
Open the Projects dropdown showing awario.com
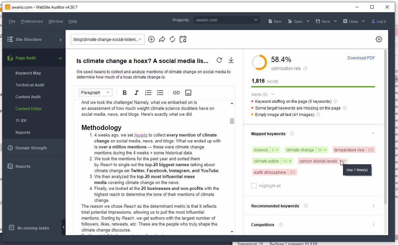click(x=227, y=20)
